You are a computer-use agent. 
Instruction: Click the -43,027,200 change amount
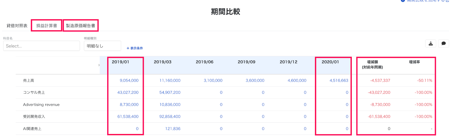pos(379,92)
